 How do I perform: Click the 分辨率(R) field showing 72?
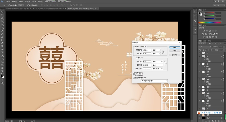point(147,69)
